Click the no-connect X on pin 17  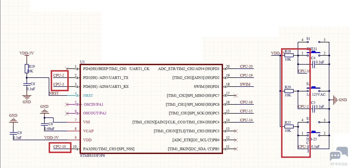pyautogui.click(x=236, y=95)
